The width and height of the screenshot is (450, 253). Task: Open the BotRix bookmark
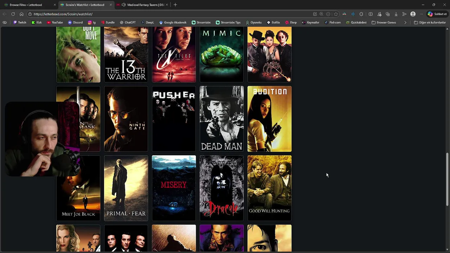click(274, 22)
